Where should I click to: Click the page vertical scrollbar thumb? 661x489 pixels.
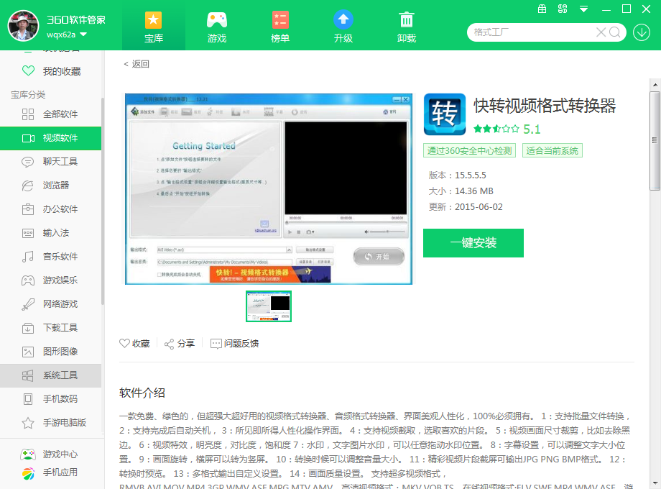point(655,140)
